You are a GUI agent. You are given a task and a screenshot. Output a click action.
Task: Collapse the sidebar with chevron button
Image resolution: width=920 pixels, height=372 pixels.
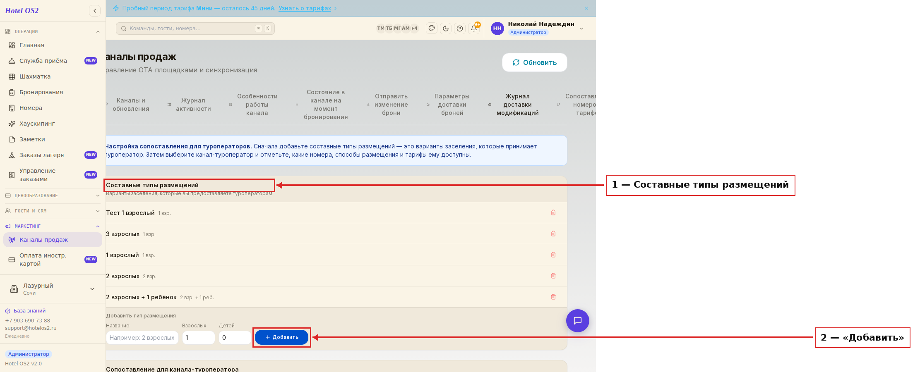(95, 11)
